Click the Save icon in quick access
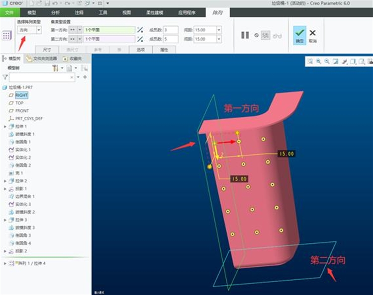The height and width of the screenshot is (295, 373). (47, 3)
